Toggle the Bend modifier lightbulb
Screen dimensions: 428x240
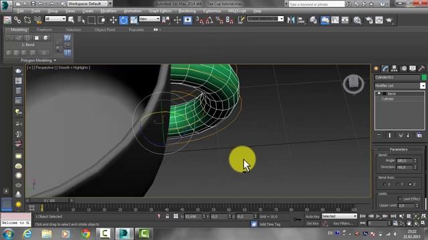coord(379,93)
